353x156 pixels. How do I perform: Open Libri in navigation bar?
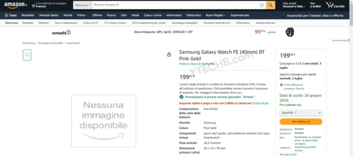pyautogui.click(x=124, y=15)
